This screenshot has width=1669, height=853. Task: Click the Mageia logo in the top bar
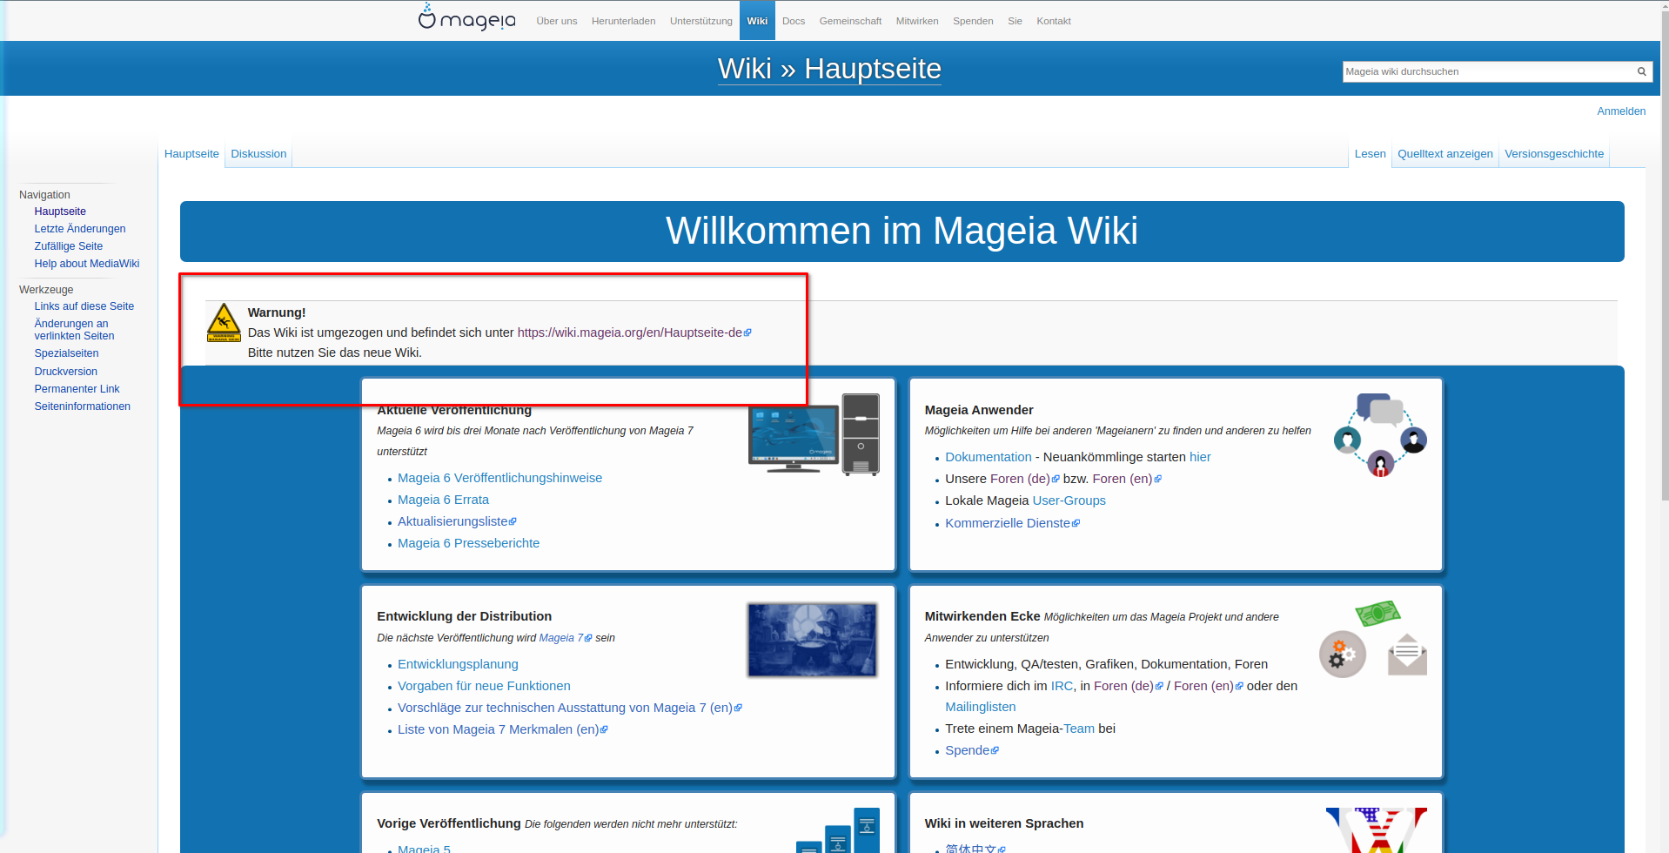tap(466, 17)
